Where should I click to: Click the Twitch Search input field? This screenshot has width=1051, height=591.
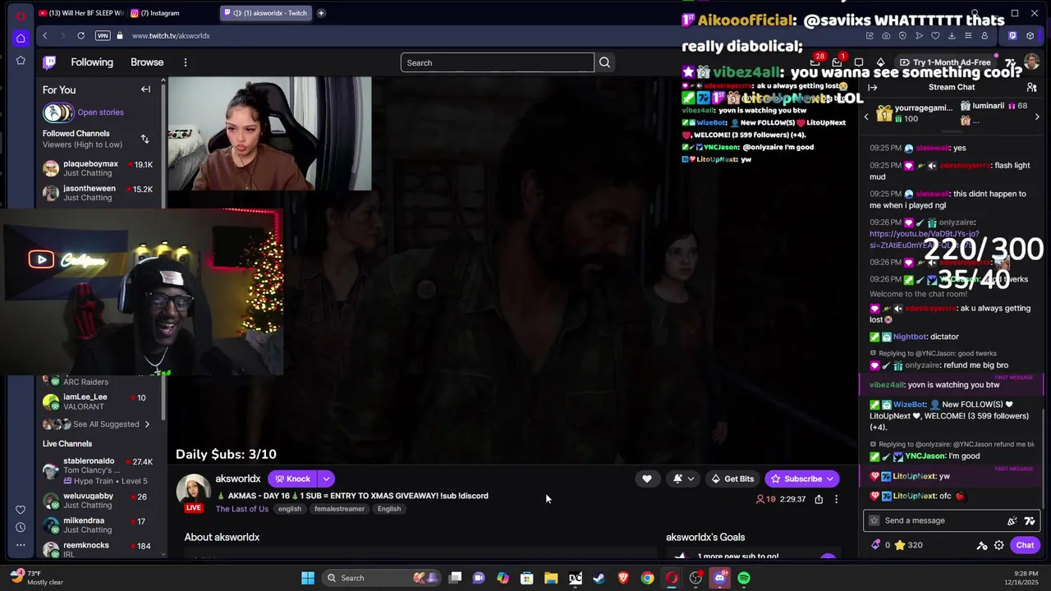point(497,62)
